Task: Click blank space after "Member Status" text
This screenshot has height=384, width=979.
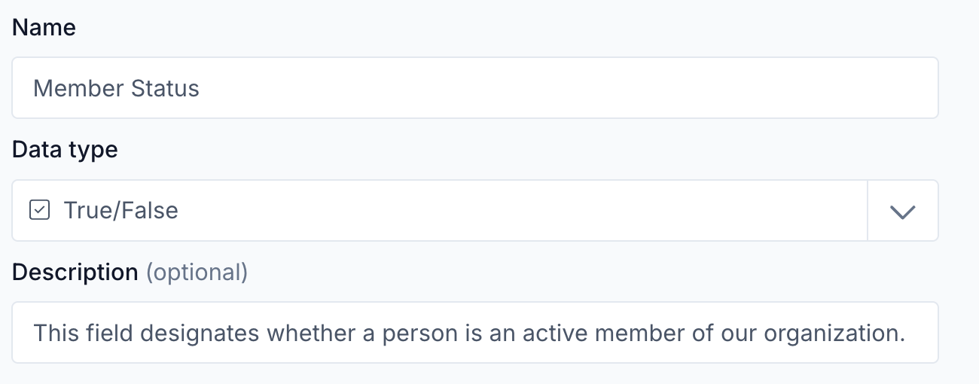Action: (527, 88)
